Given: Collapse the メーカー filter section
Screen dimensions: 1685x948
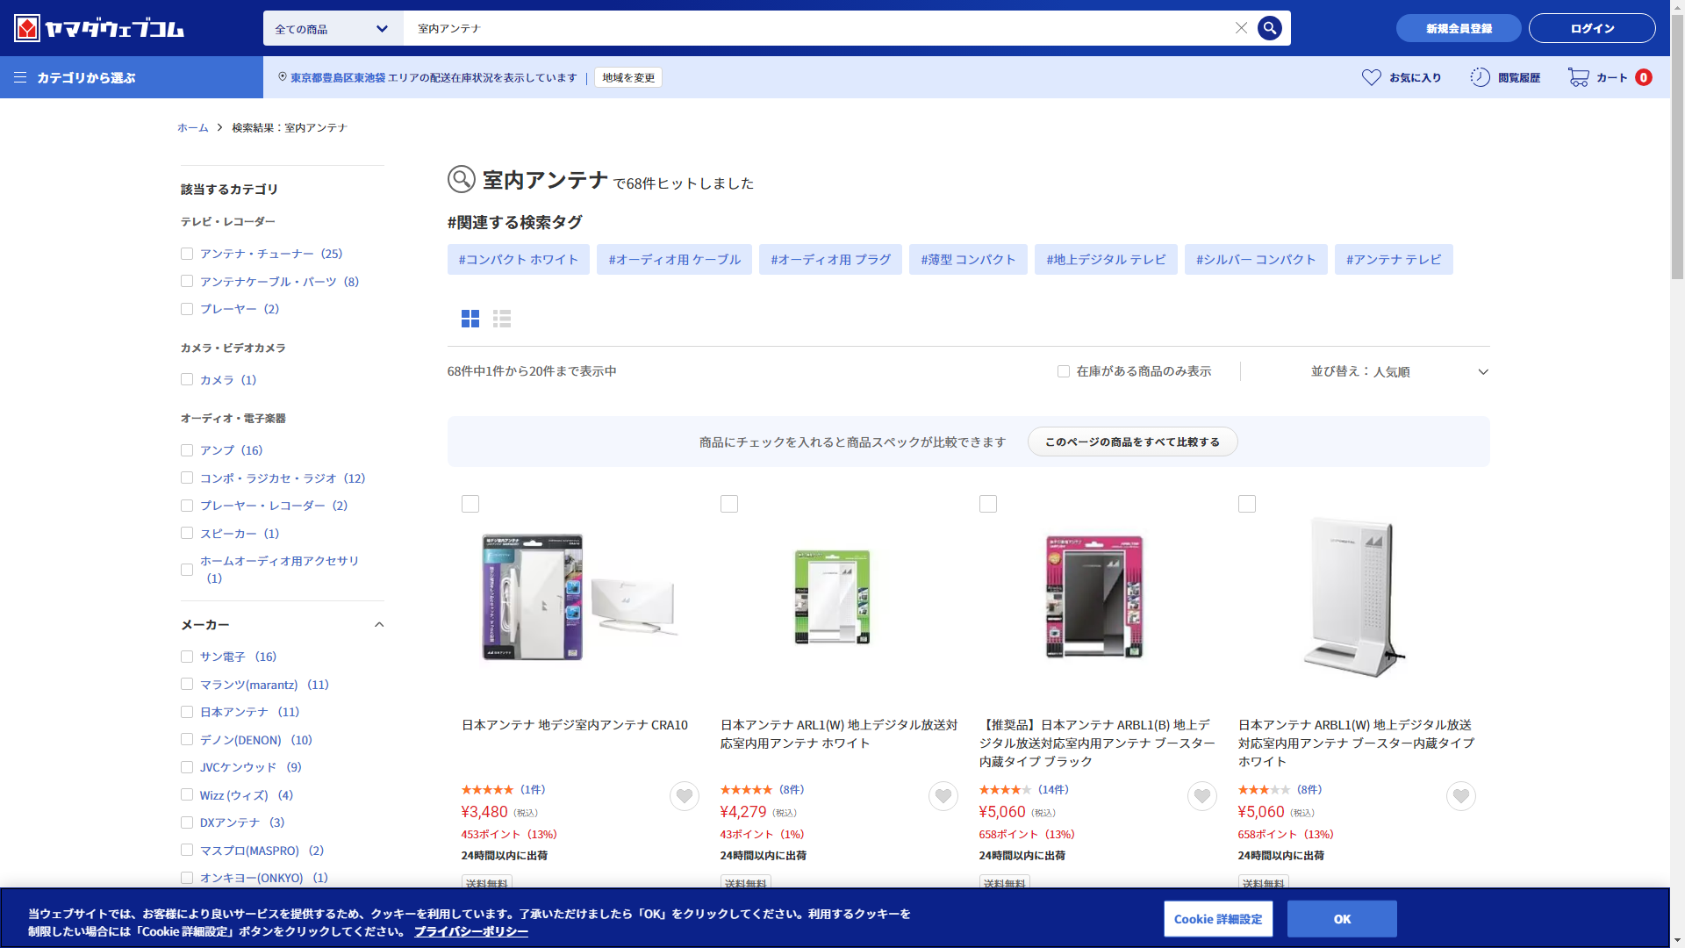Looking at the screenshot, I should 379,625.
